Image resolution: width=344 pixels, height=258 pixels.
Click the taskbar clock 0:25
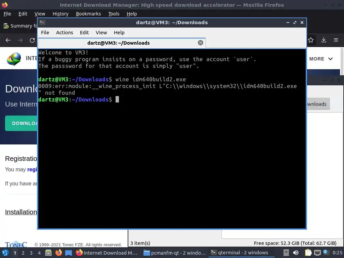[x=337, y=253]
